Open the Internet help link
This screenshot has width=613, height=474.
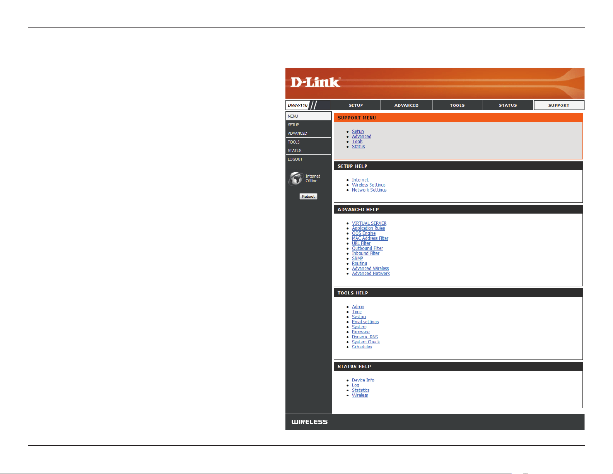[x=360, y=180]
